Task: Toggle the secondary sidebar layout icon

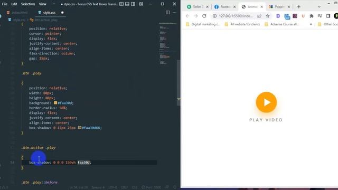Action: (133, 4)
